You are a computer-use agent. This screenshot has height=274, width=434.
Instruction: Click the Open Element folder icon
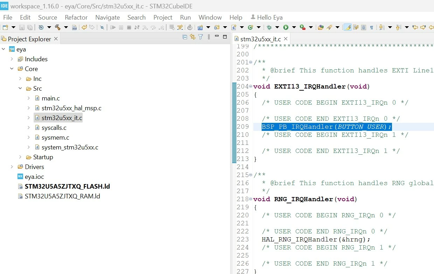coord(321,27)
